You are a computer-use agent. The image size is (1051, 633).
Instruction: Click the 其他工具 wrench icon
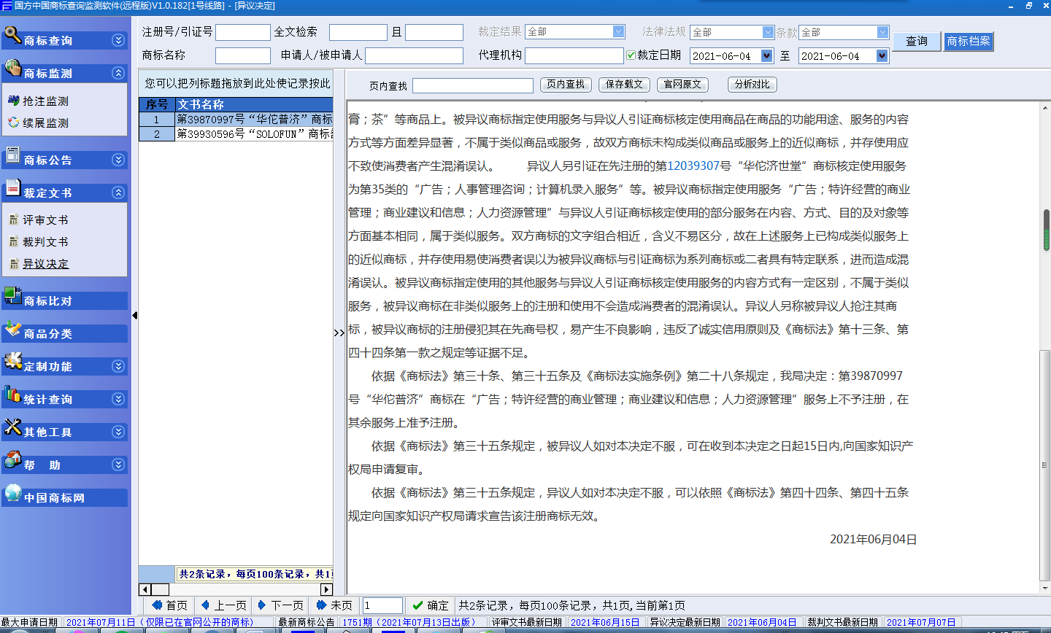click(x=12, y=427)
